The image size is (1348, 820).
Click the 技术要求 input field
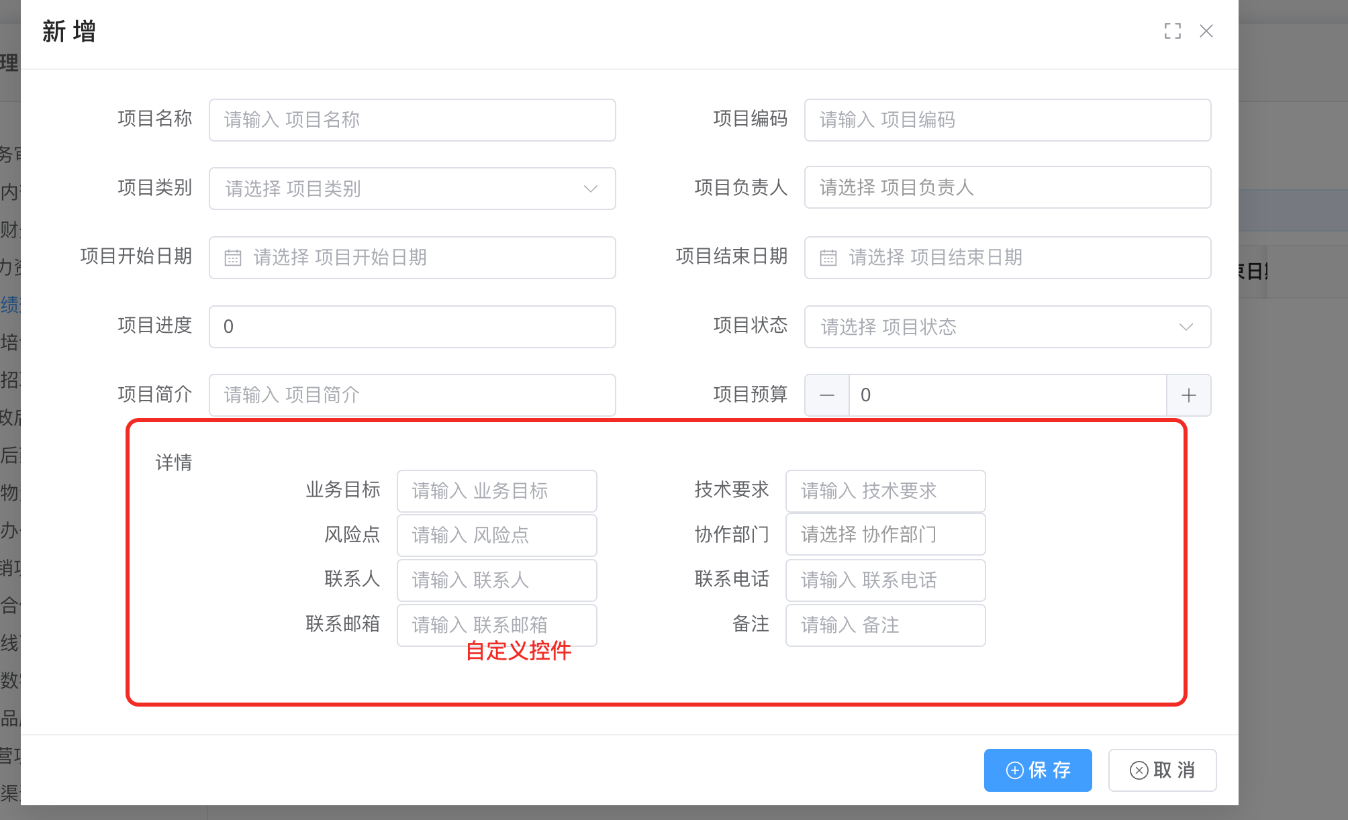[885, 491]
